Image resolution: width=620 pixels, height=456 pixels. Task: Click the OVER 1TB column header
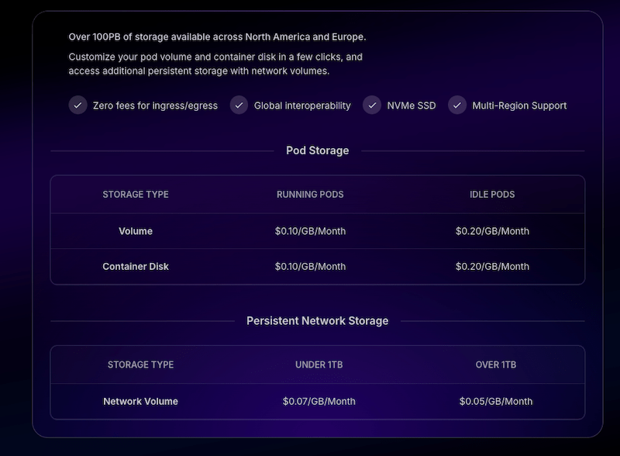tap(496, 364)
